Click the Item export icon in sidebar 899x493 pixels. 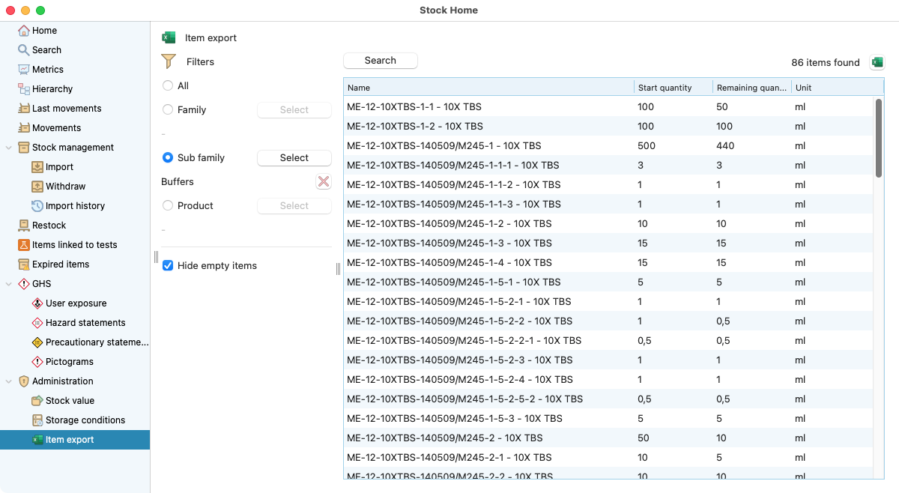point(37,440)
